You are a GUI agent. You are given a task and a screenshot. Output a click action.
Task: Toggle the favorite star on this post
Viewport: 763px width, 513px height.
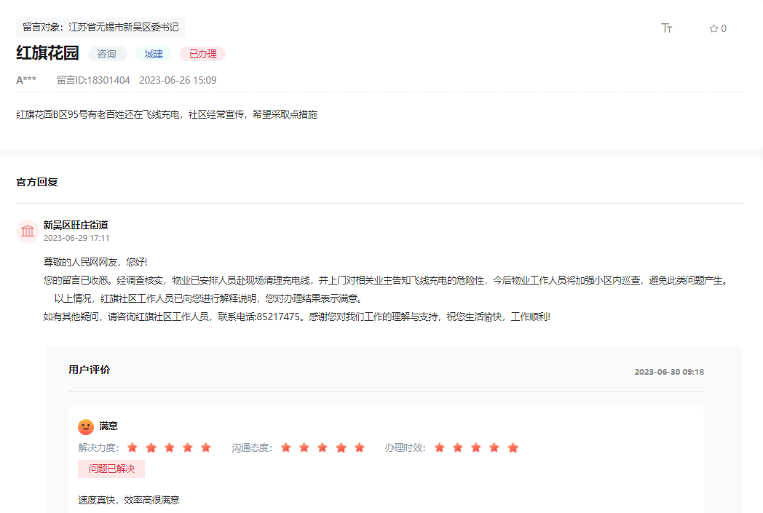712,28
